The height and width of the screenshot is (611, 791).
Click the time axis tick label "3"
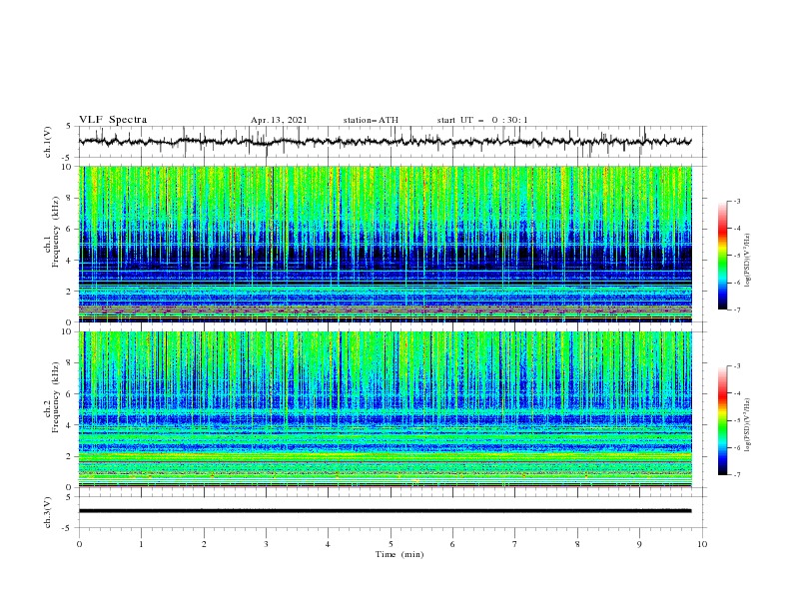tap(266, 544)
